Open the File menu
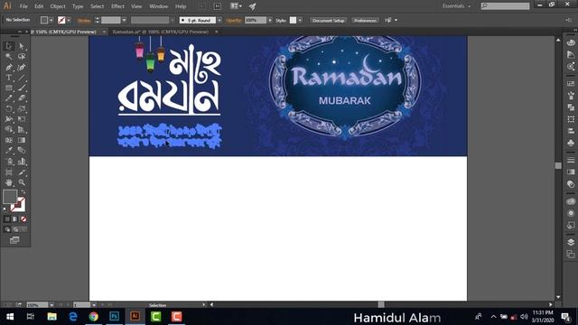Screen dimensions: 578x325 pyautogui.click(x=23, y=6)
